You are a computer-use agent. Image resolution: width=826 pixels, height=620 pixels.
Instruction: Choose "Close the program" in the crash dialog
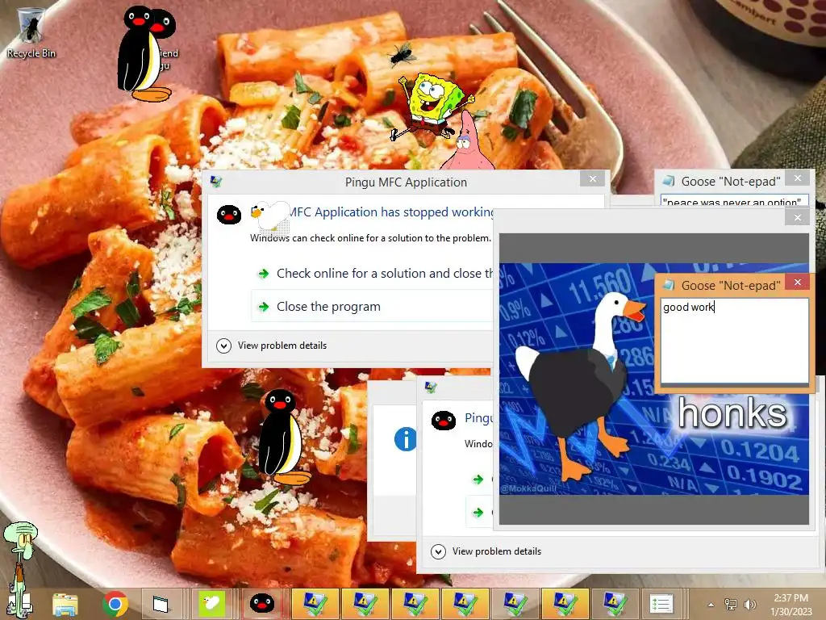372,306
